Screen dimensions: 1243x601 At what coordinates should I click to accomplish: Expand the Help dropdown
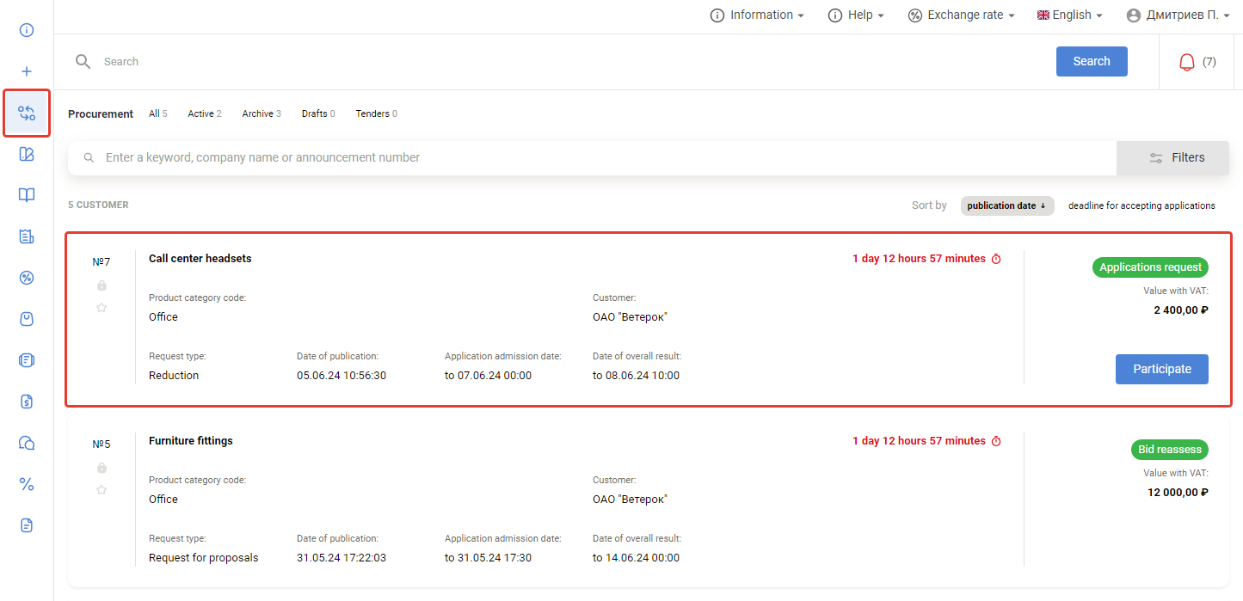[856, 15]
